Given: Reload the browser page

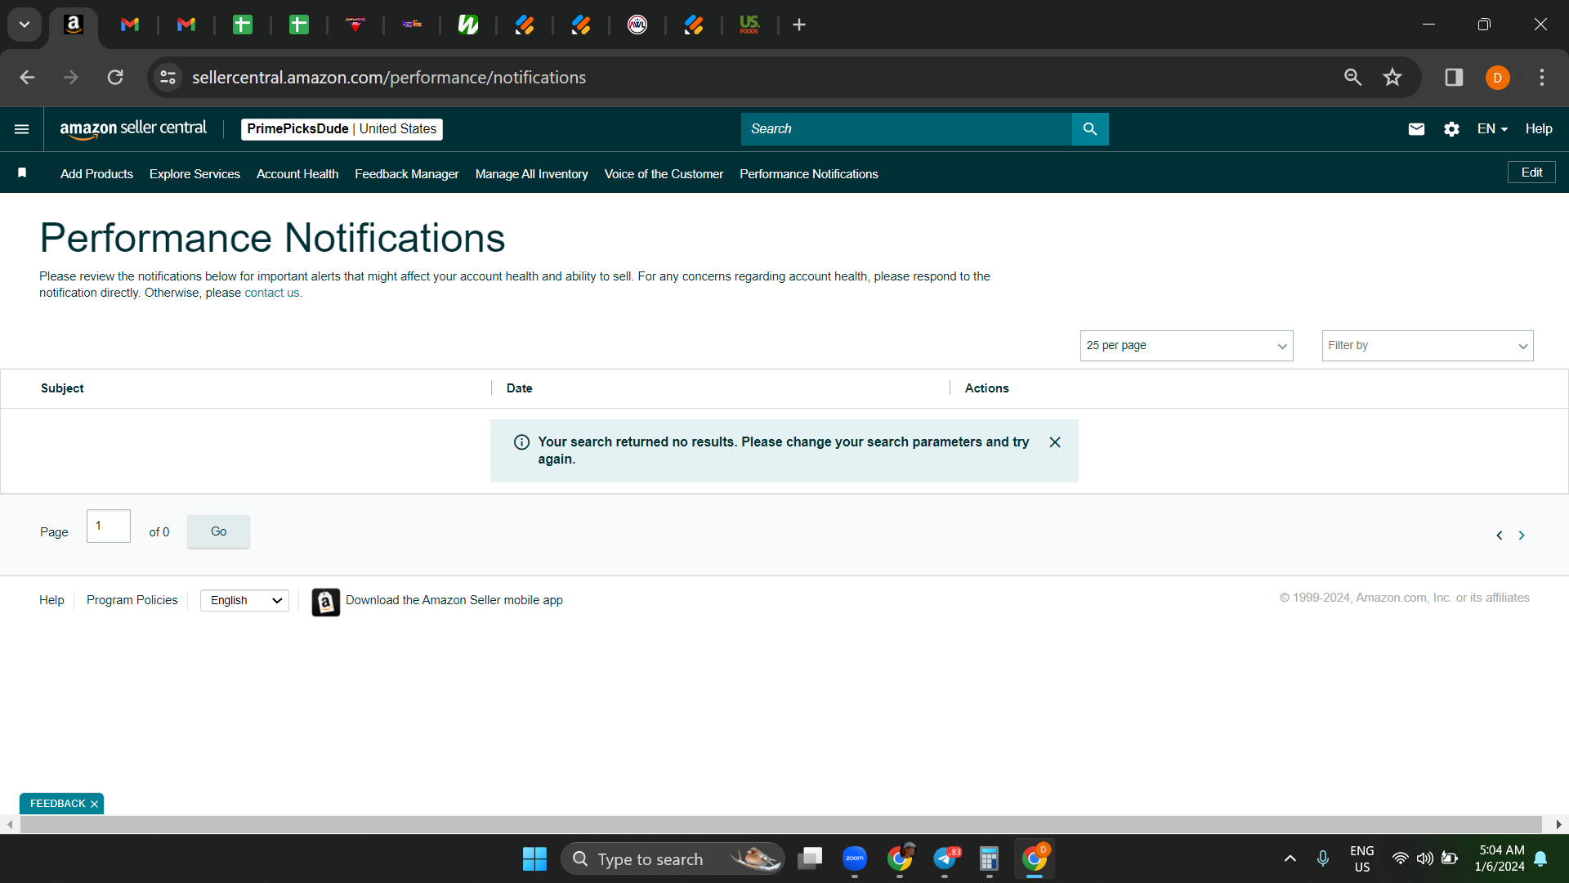Looking at the screenshot, I should tap(115, 77).
